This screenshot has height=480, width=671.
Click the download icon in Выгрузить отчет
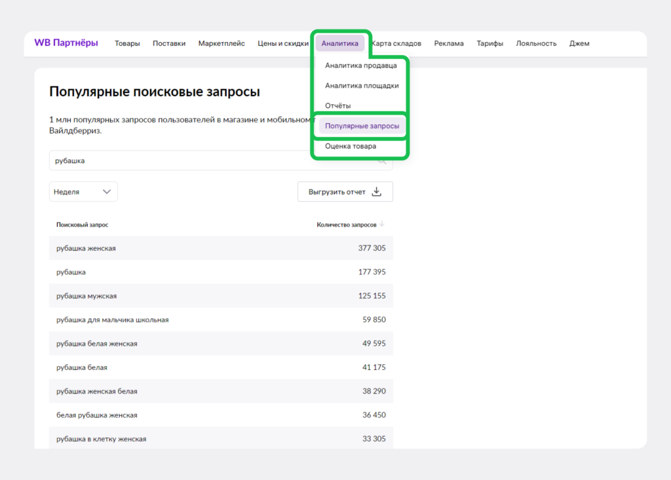pyautogui.click(x=377, y=192)
